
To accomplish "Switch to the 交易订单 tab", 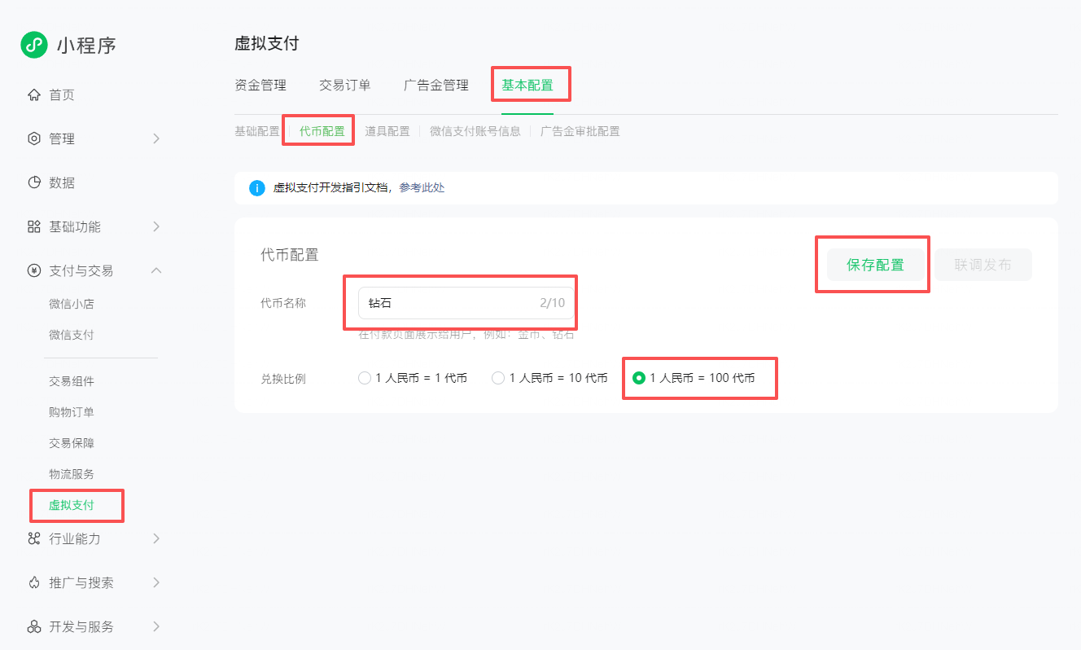I will (345, 86).
